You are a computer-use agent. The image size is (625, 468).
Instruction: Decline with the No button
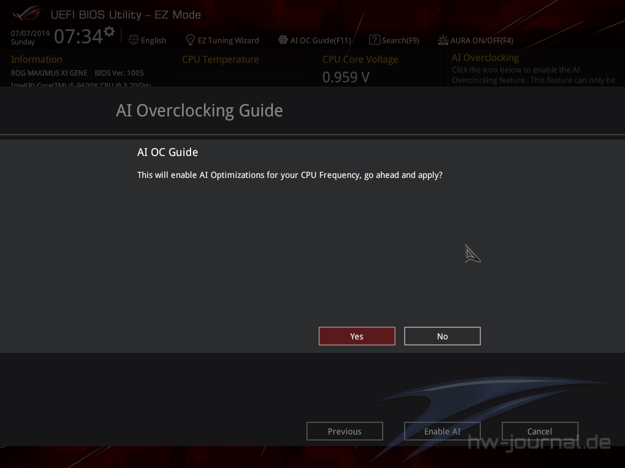pyautogui.click(x=443, y=336)
